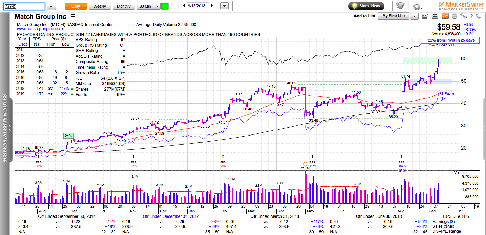
Task: Open the date options dropdown
Action: coord(224,6)
